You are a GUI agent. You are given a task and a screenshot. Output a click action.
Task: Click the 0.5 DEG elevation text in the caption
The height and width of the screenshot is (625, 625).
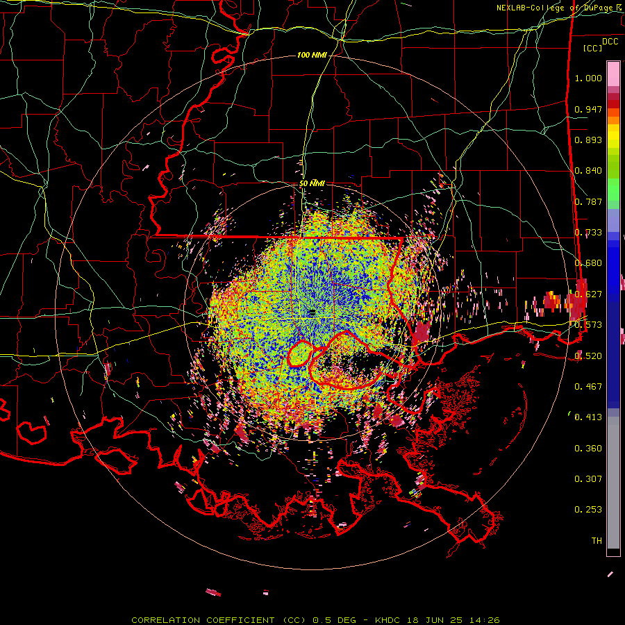pyautogui.click(x=336, y=620)
